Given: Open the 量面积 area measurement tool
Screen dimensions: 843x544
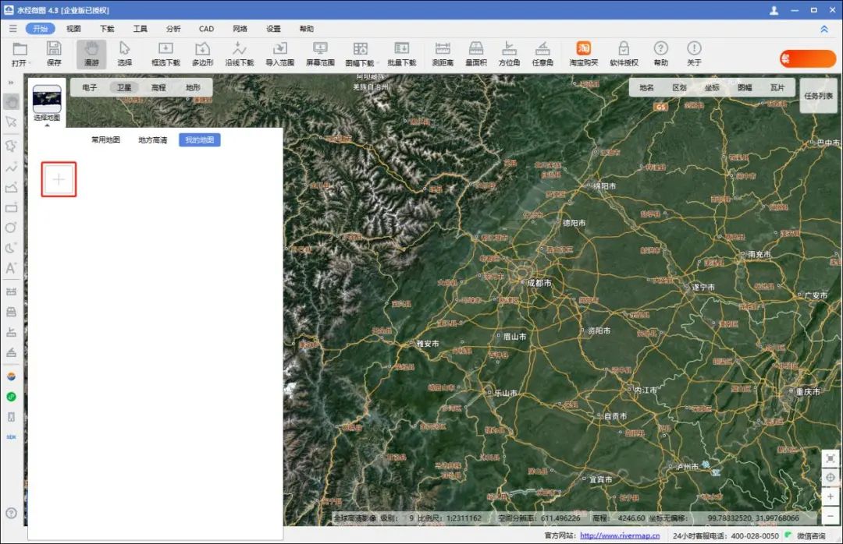Looking at the screenshot, I should [x=476, y=53].
